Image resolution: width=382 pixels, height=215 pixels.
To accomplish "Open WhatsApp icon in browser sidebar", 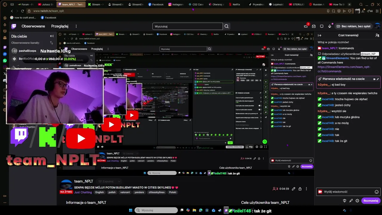I will click(5, 61).
